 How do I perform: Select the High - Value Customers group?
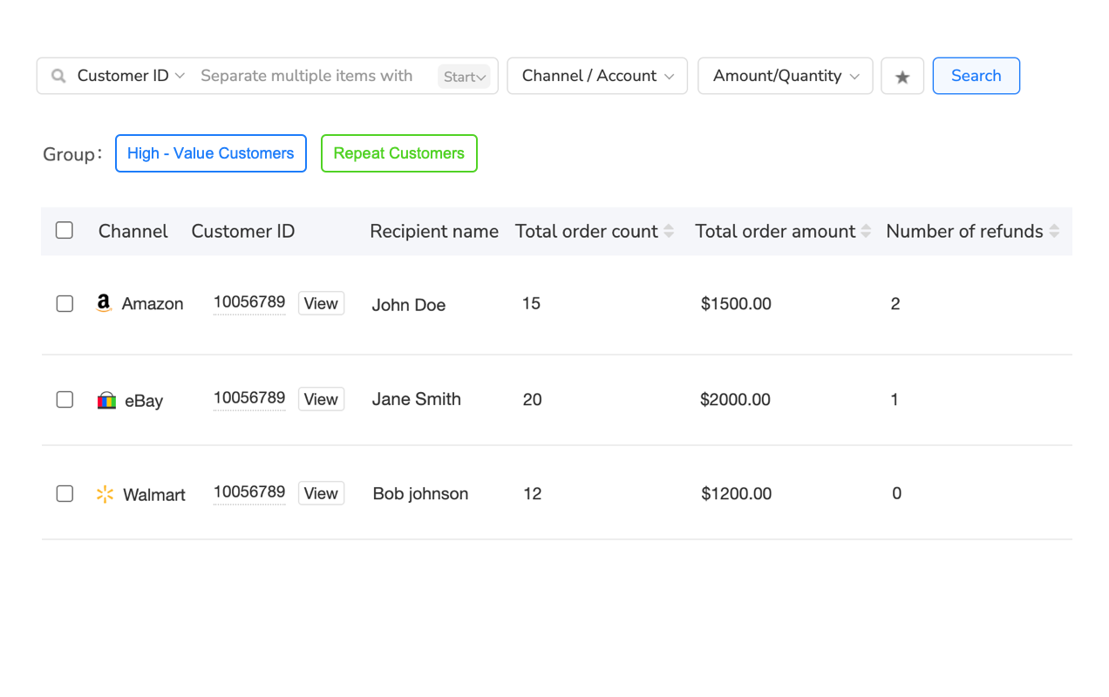(x=210, y=153)
